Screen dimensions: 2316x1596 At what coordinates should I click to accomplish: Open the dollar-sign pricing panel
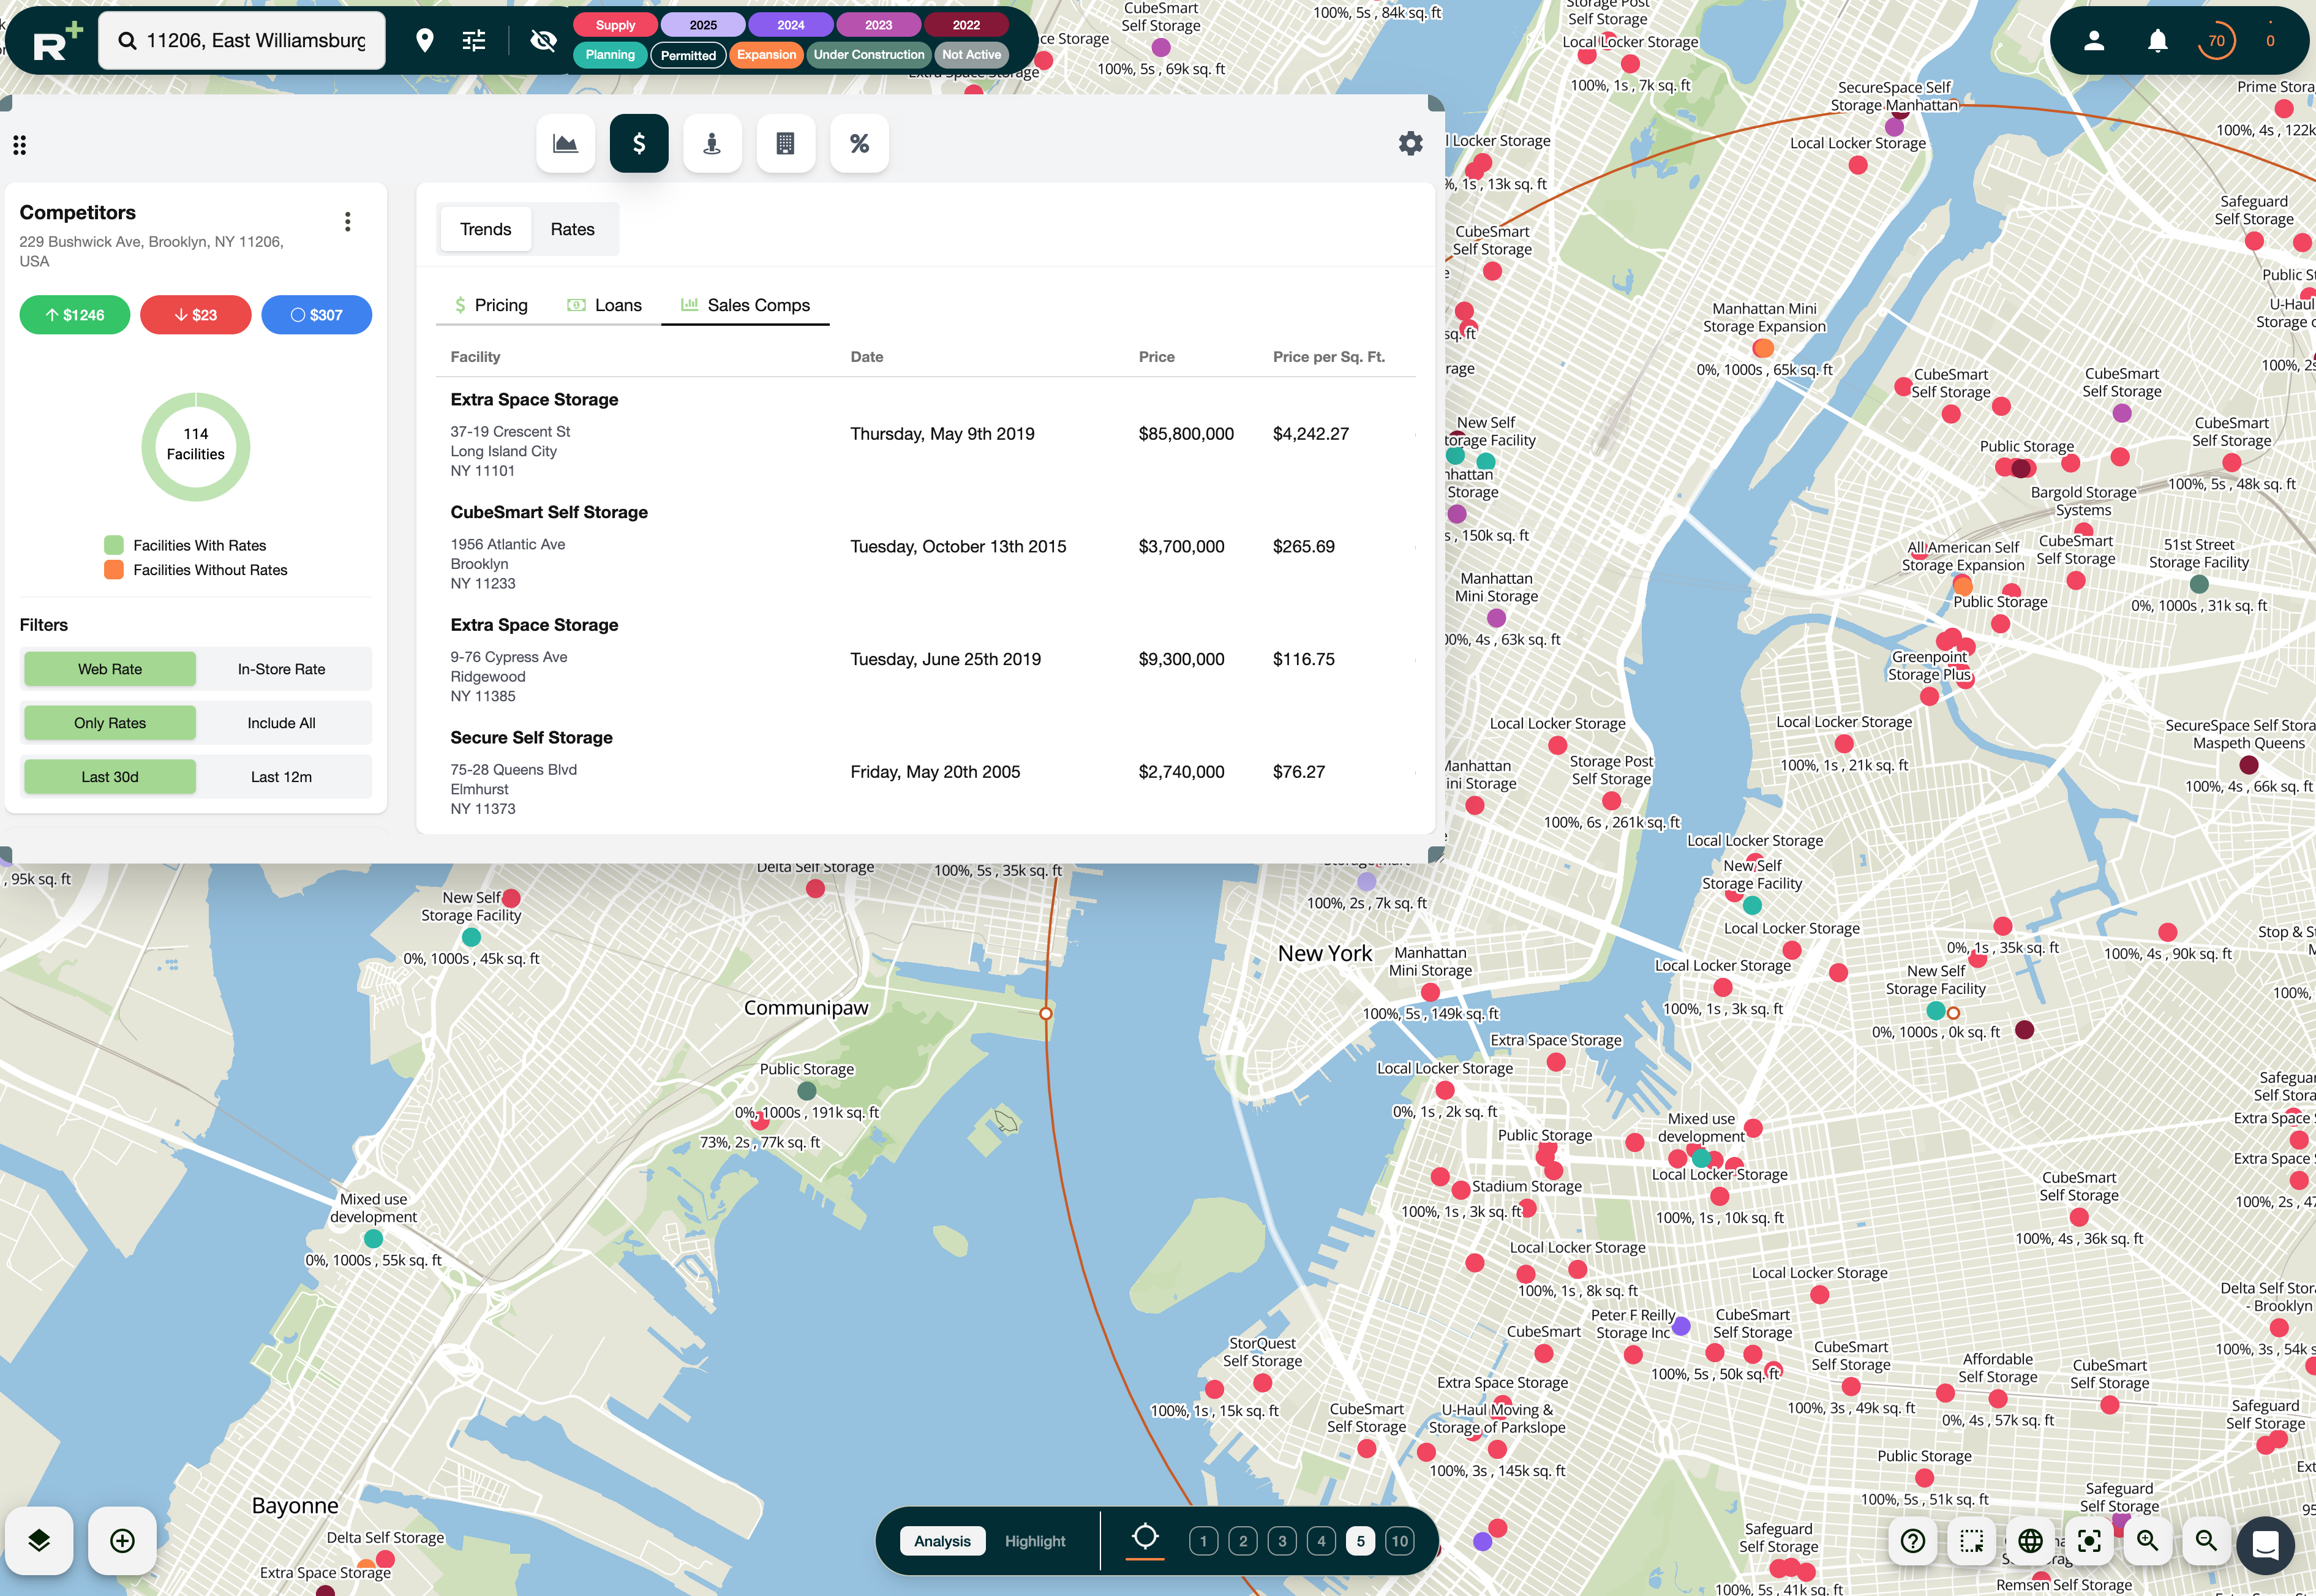tap(638, 144)
